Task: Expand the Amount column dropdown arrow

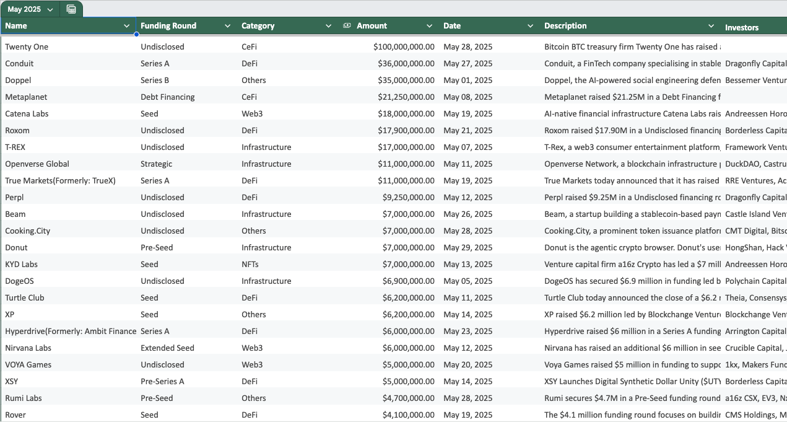Action: coord(430,26)
